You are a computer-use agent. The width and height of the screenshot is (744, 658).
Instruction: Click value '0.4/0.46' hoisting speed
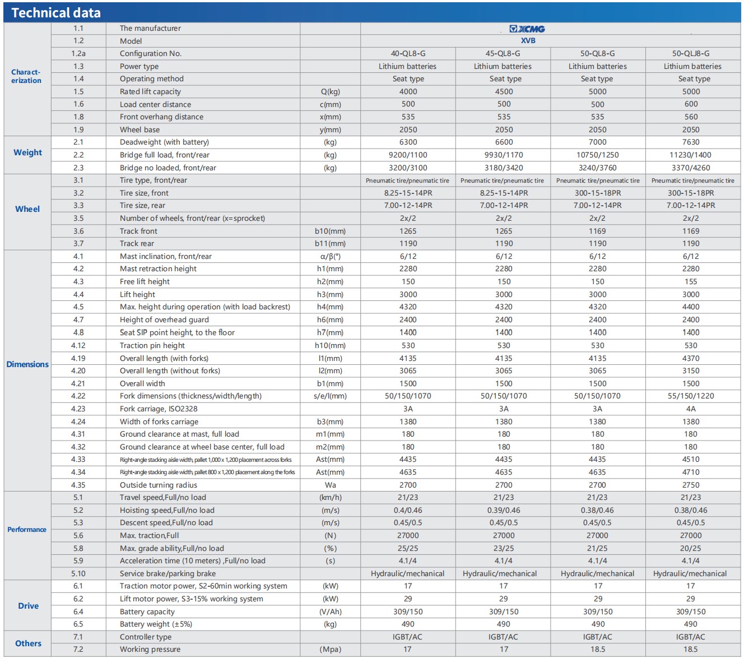tap(408, 511)
